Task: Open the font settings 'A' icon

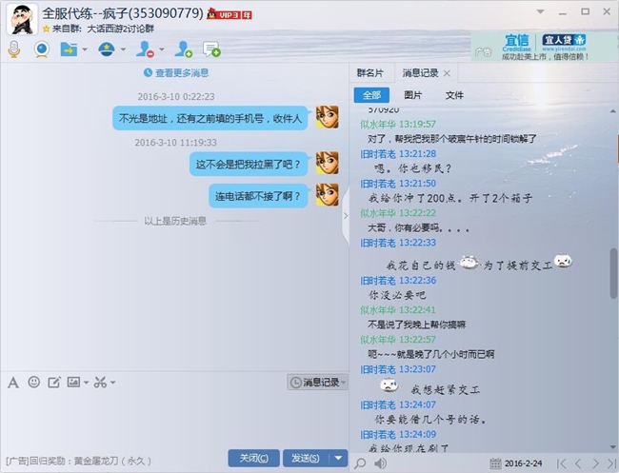Action: (x=13, y=383)
